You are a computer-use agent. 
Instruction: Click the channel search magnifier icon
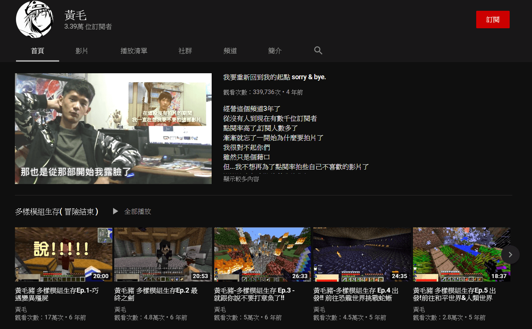tap(318, 51)
